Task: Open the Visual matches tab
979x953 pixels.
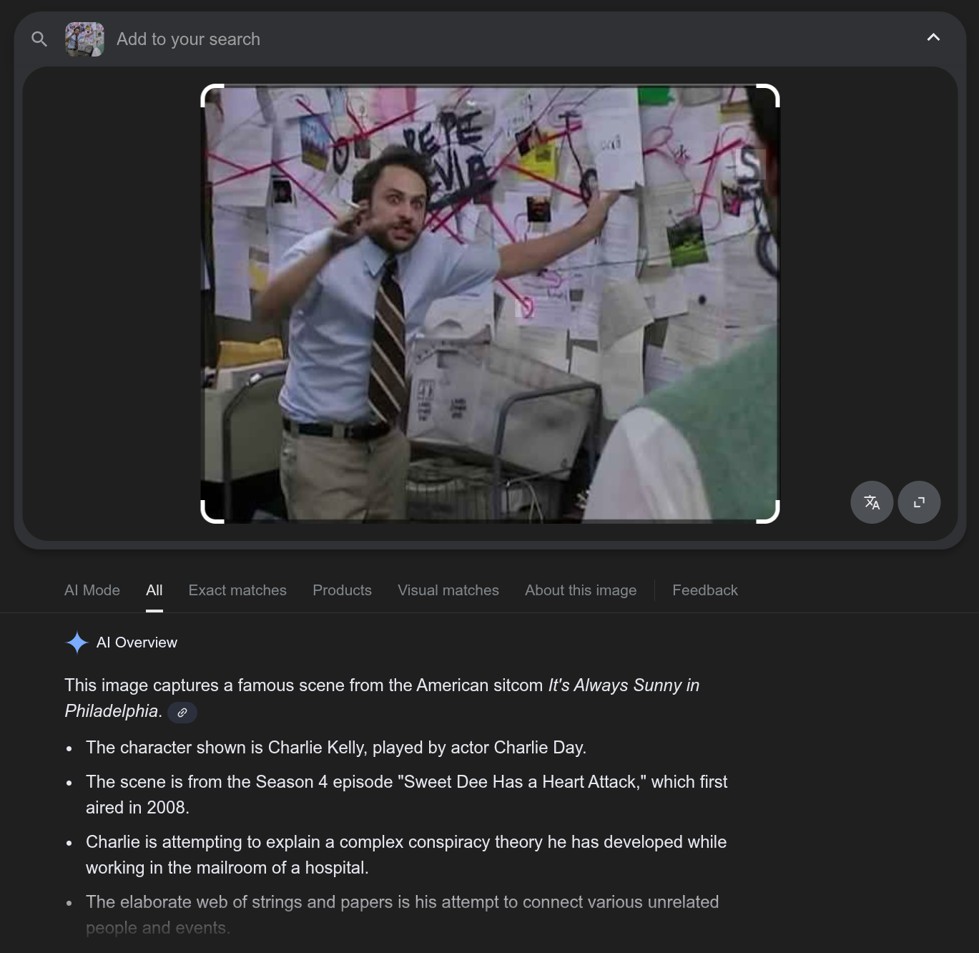Action: [448, 590]
